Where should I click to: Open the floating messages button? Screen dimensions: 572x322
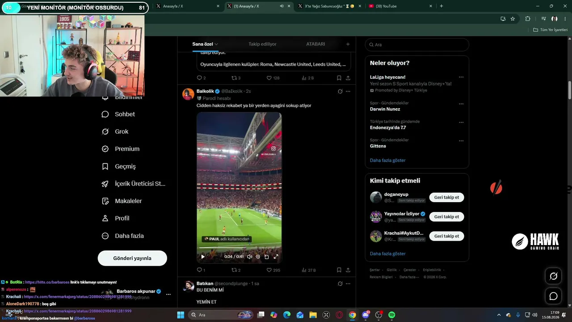[x=553, y=296]
